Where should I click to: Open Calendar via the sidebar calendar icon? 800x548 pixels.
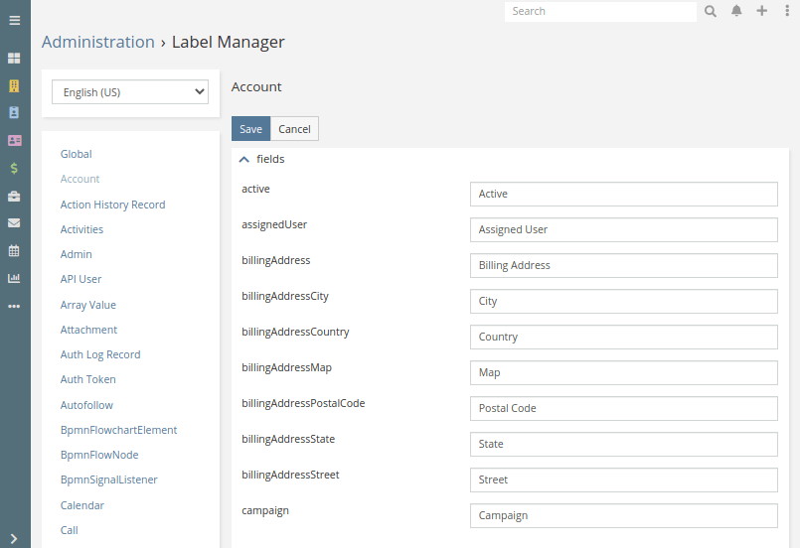[x=14, y=250]
